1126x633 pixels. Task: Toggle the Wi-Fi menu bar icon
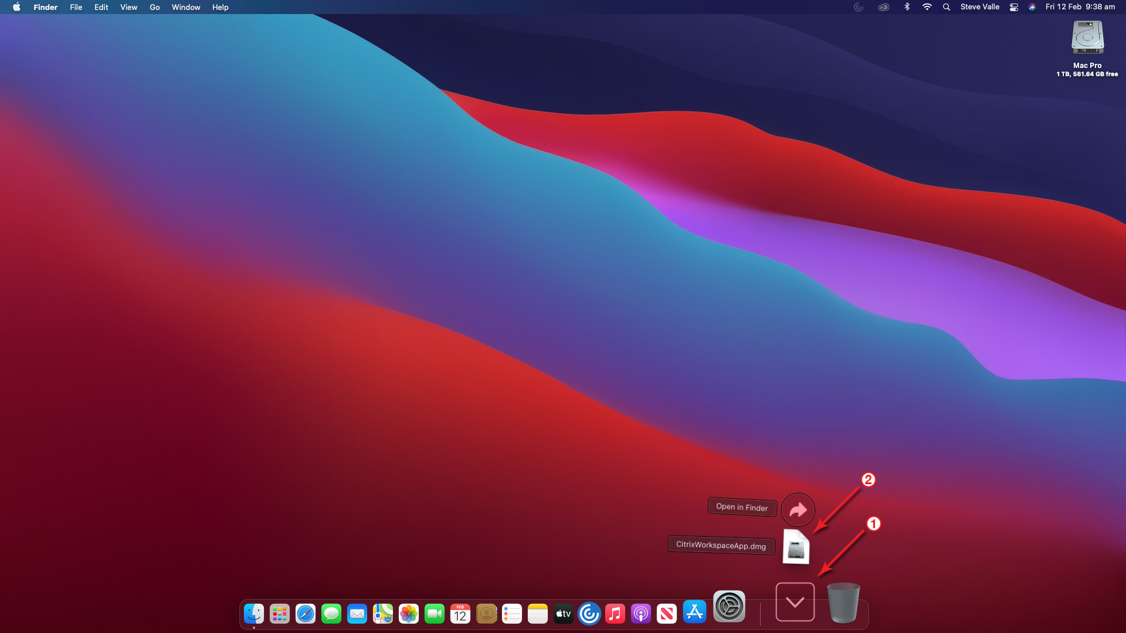(927, 7)
